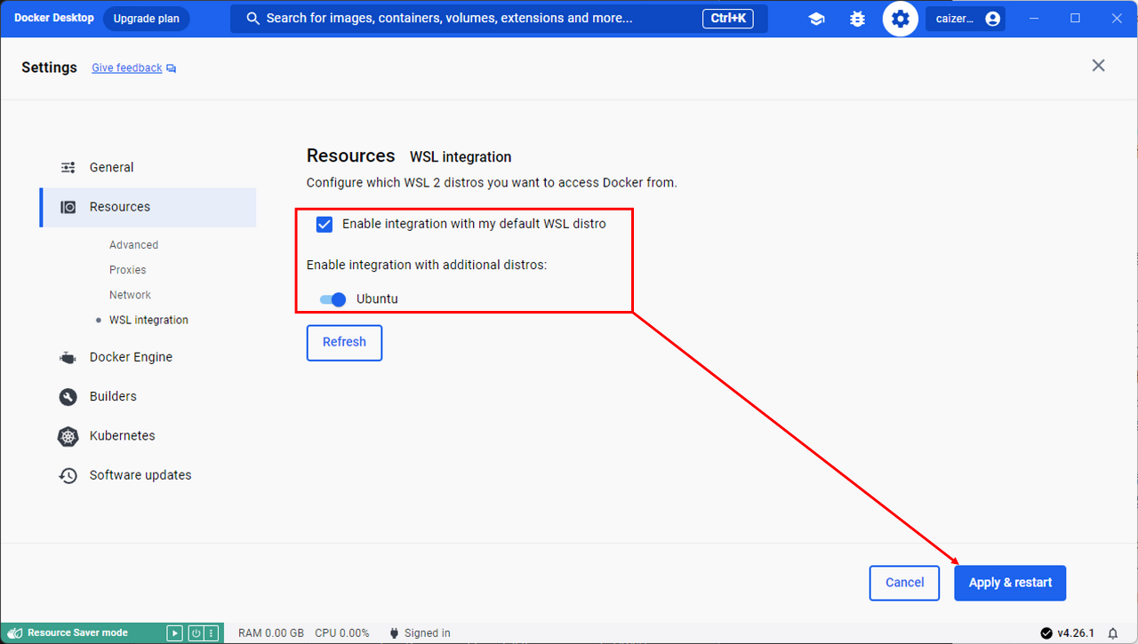Select the Resources settings section
The height and width of the screenshot is (644, 1138).
(x=148, y=207)
